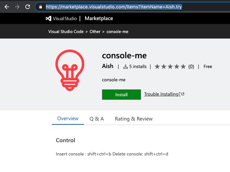230x172 pixels.
Task: Click Insert console shortcut description text
Action: coord(112,154)
